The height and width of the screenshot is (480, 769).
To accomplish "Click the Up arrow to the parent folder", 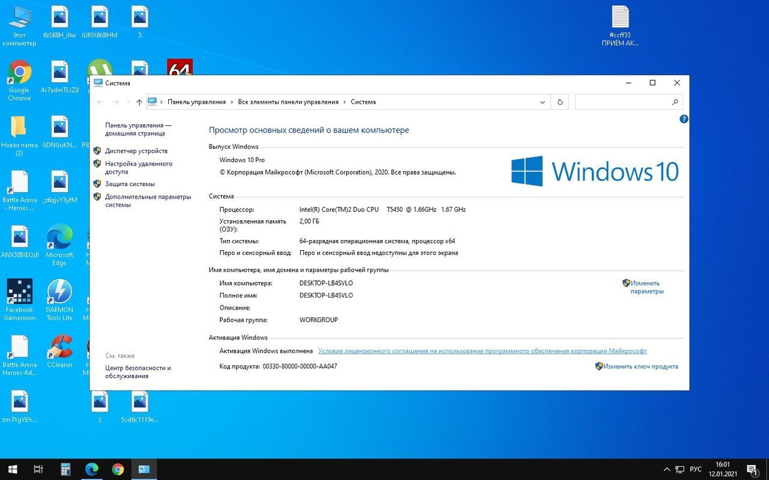I will [x=139, y=102].
